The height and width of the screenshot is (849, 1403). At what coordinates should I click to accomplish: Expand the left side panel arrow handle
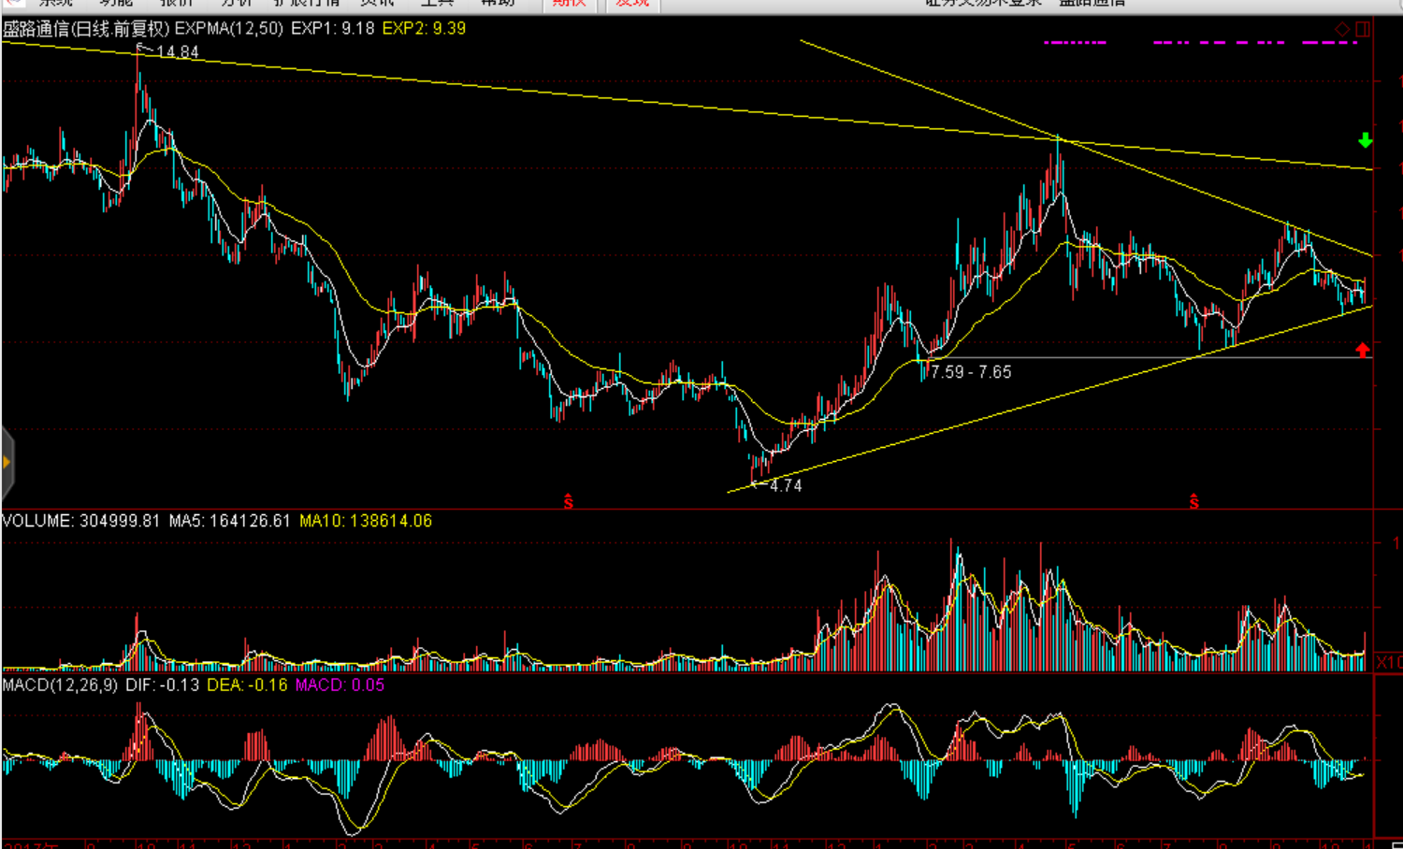coord(7,462)
